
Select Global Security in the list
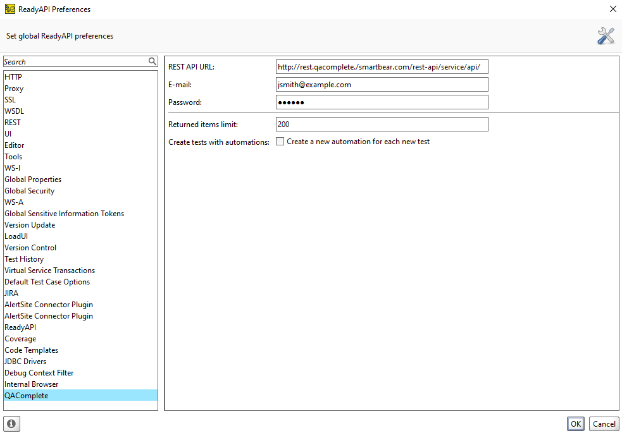point(80,191)
